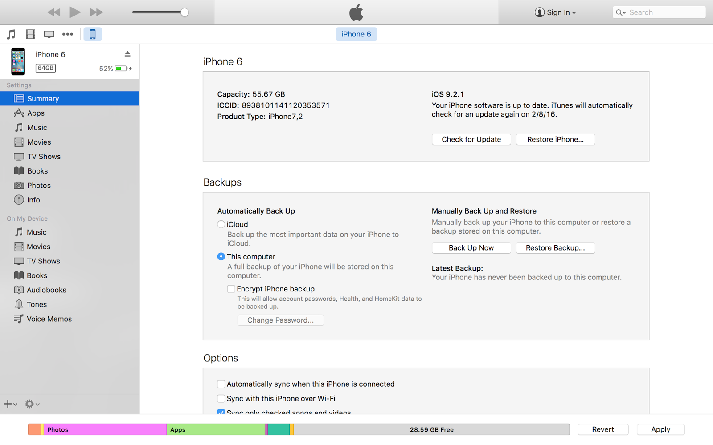Enable Encrypt iPhone backup checkbox
The image size is (713, 445).
click(231, 289)
